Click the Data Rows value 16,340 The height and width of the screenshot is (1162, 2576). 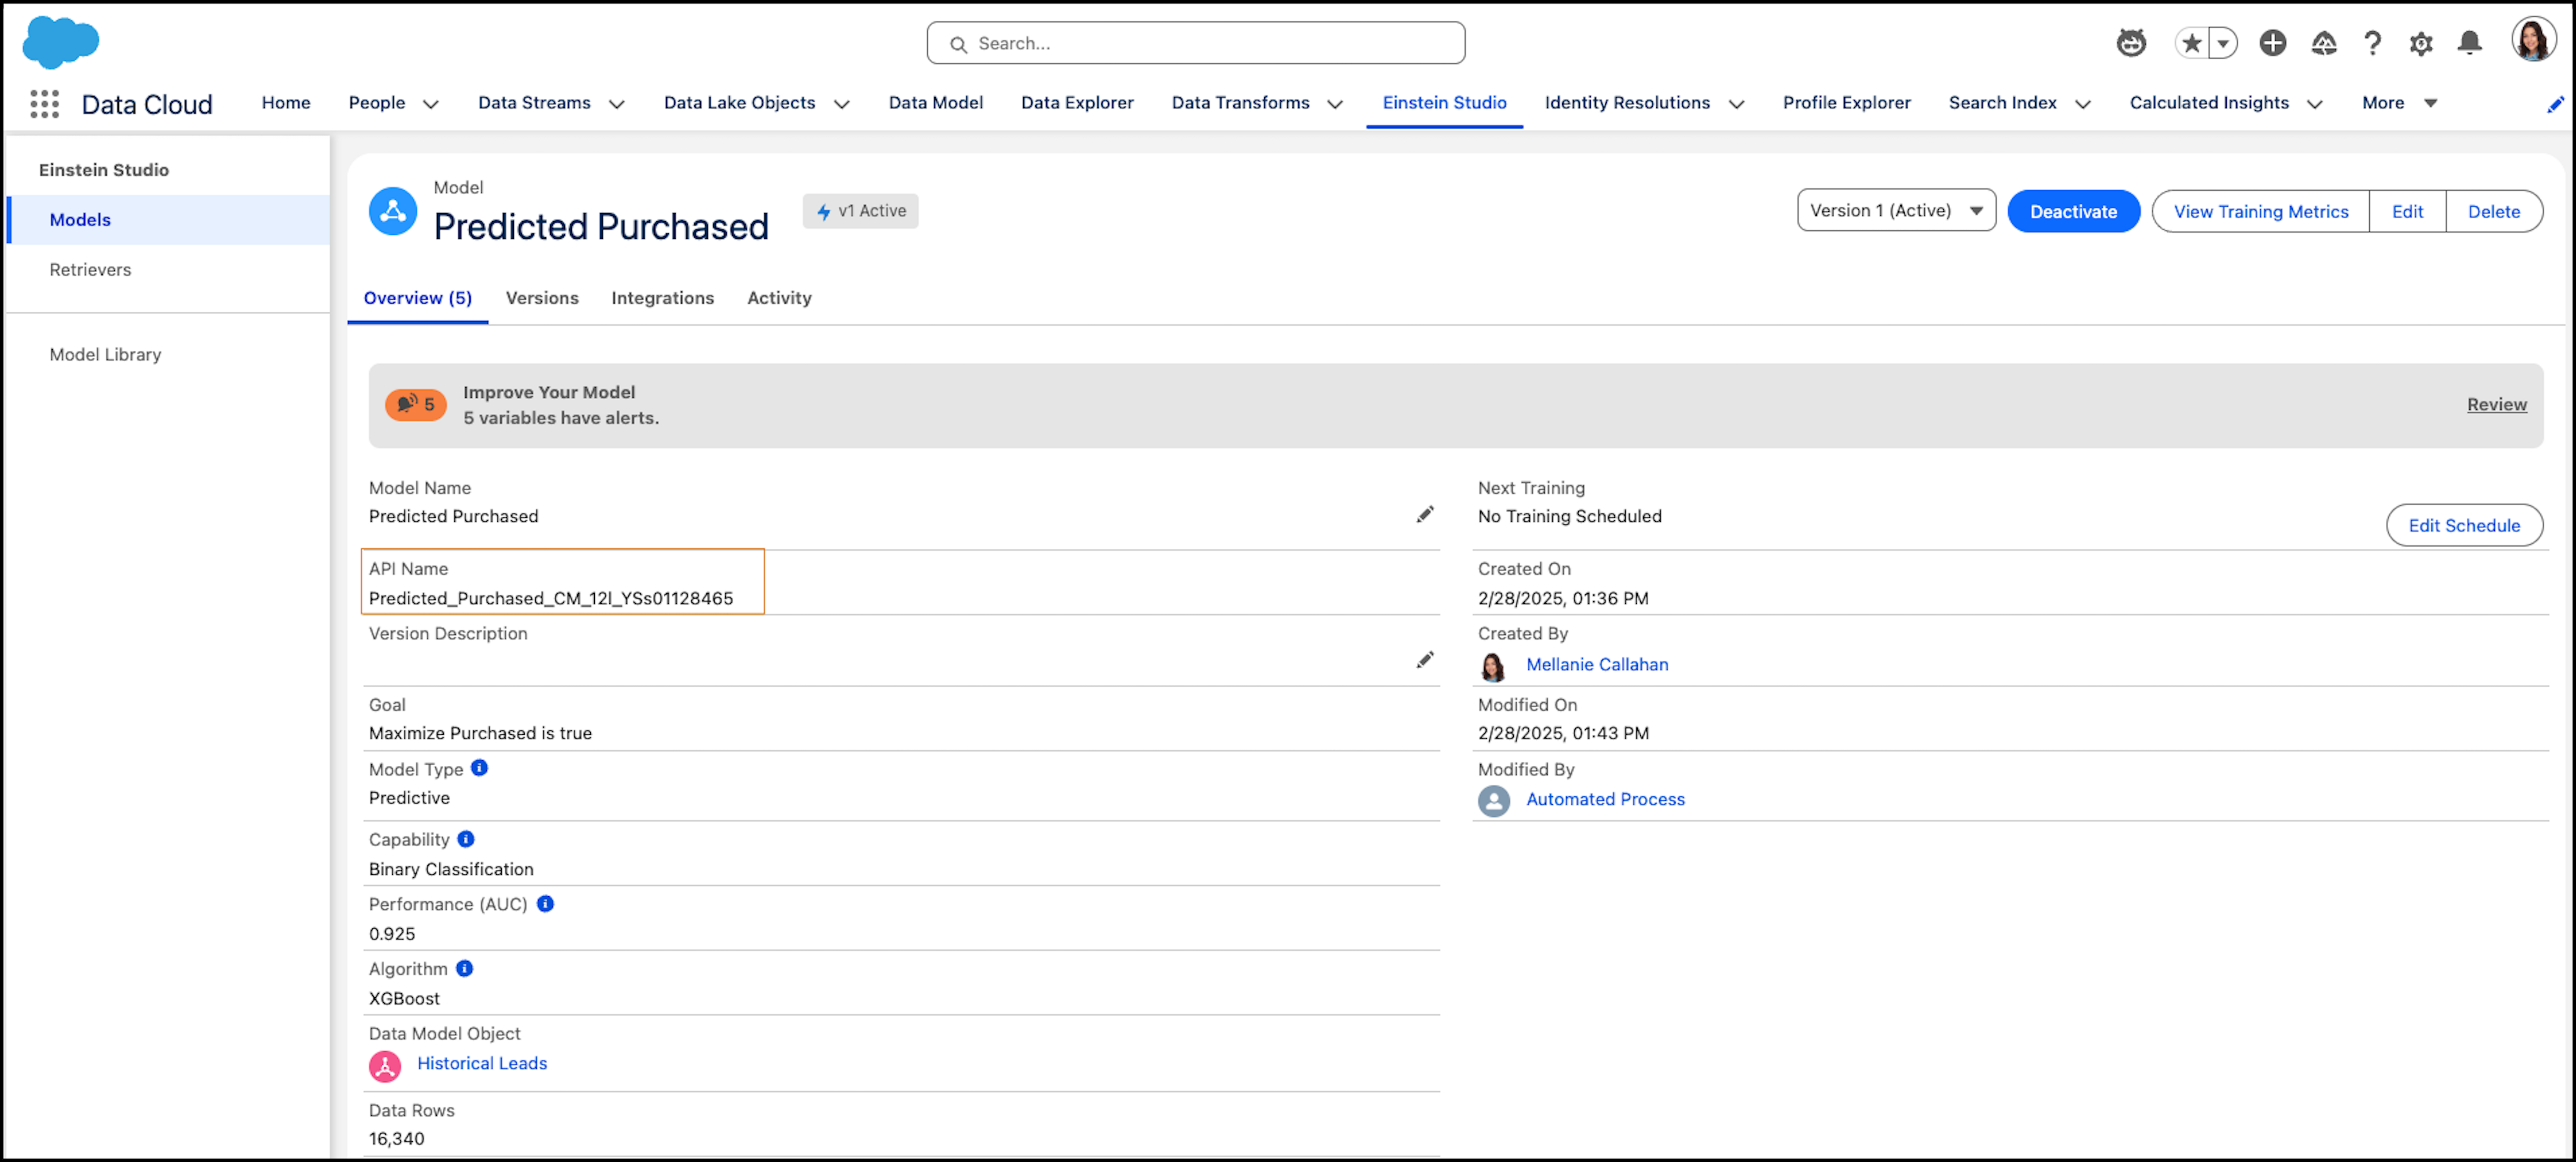(397, 1139)
